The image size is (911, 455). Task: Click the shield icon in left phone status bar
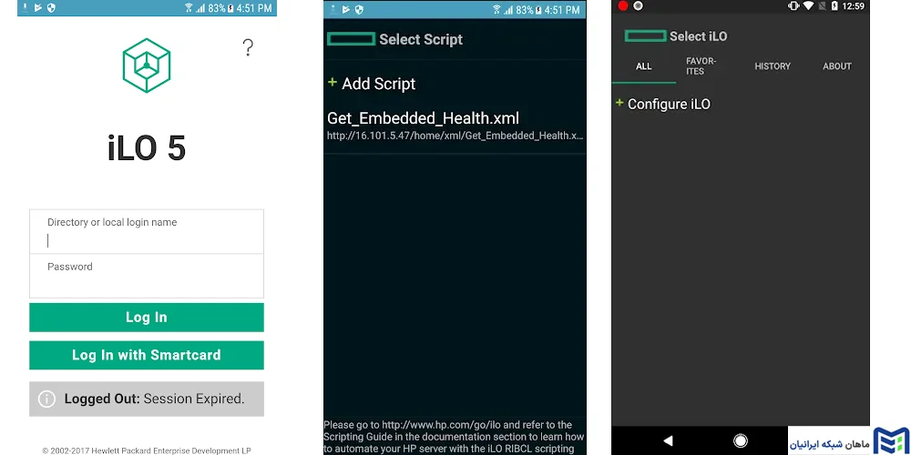51,8
